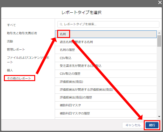This screenshot has height=132, width=163.
Task: Open ファイルおよびコンテンツレポート category
Action: coord(28,60)
